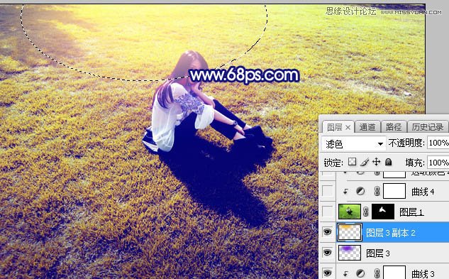Click the 图层 1 mask link chain
The image size is (449, 279).
[x=366, y=212]
